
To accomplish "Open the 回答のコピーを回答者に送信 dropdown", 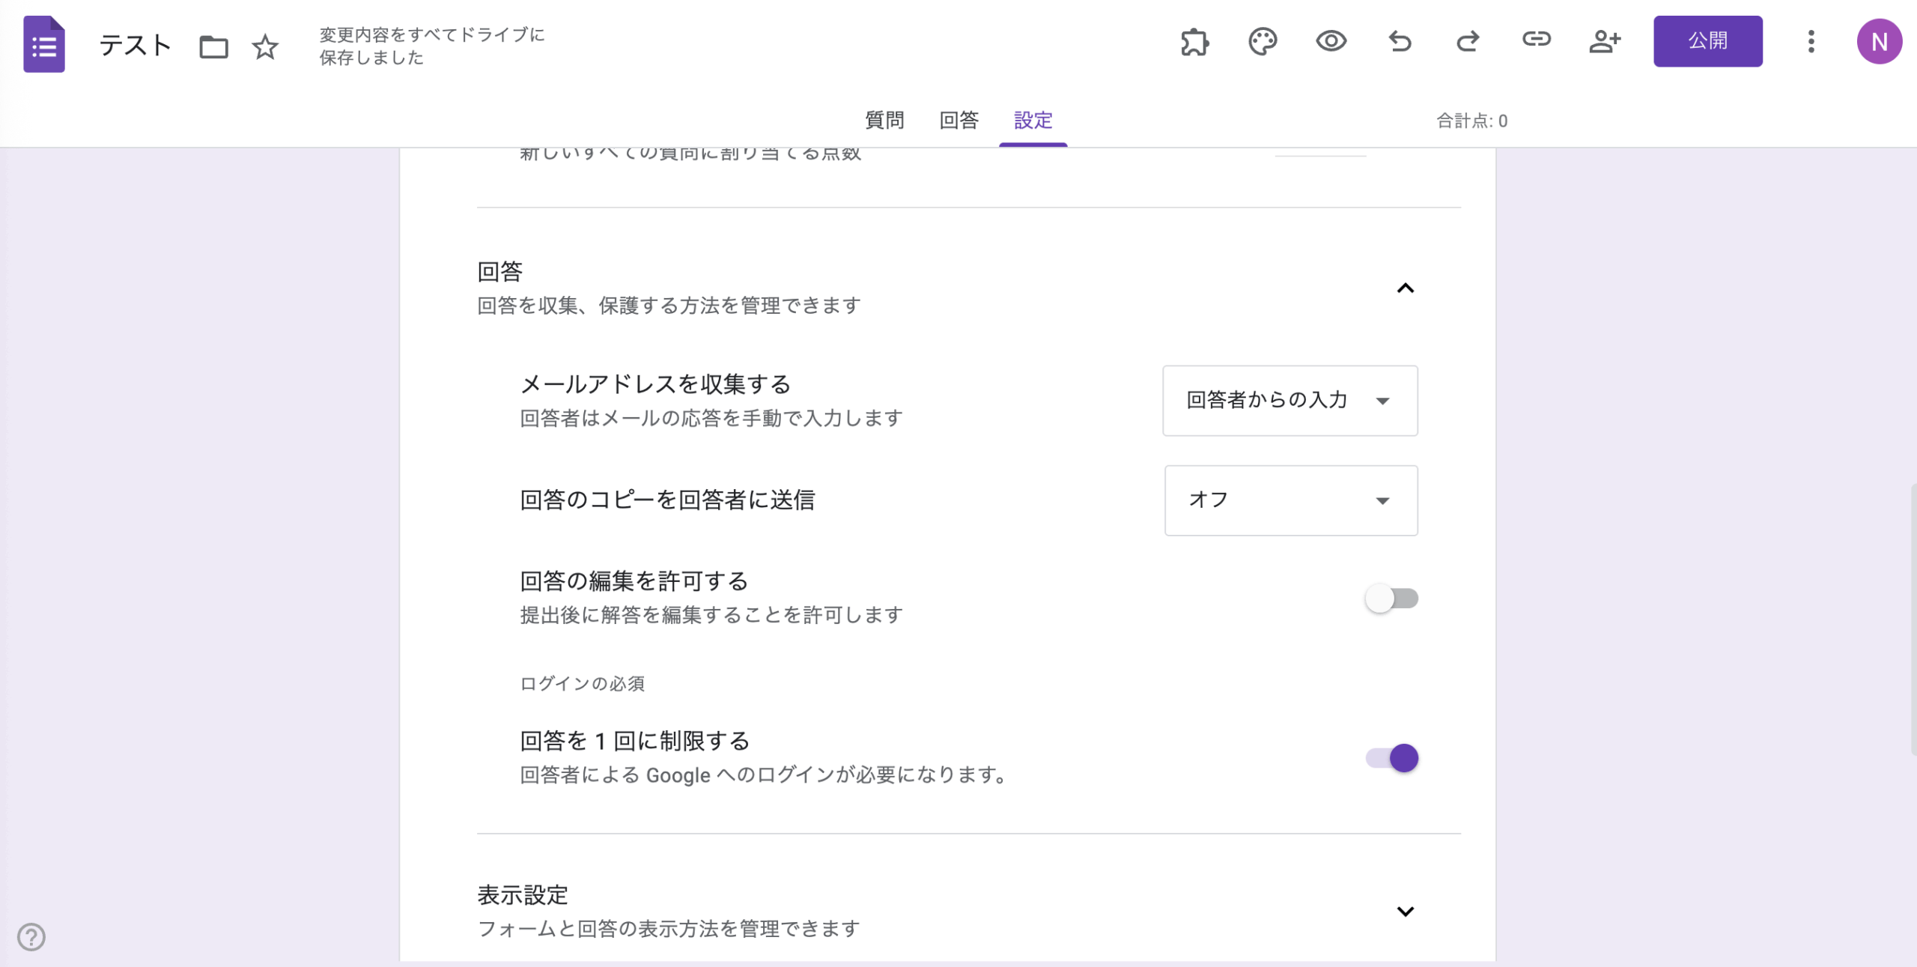I will (x=1290, y=500).
